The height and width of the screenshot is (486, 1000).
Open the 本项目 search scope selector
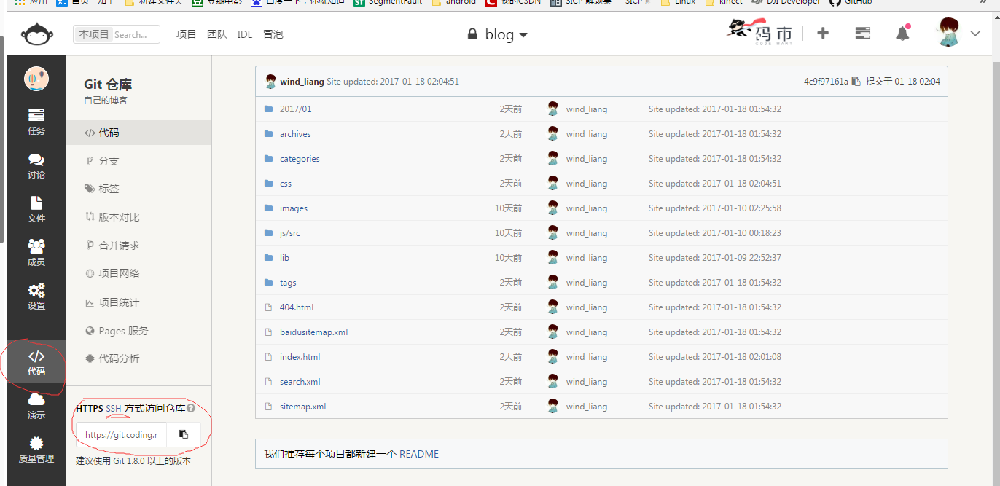point(93,34)
